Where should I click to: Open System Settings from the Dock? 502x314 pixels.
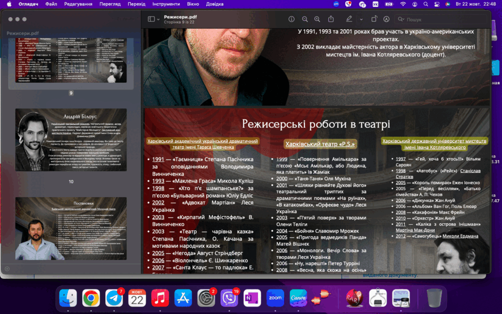206,298
